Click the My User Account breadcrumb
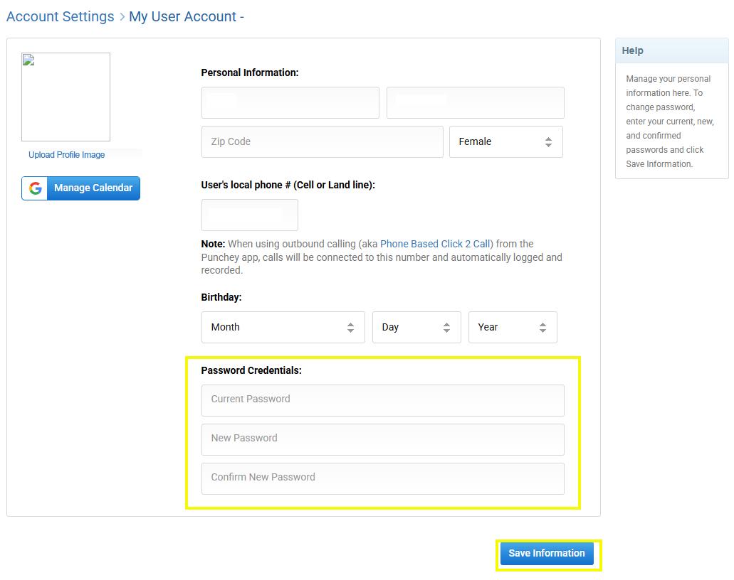The height and width of the screenshot is (580, 734). [x=182, y=16]
